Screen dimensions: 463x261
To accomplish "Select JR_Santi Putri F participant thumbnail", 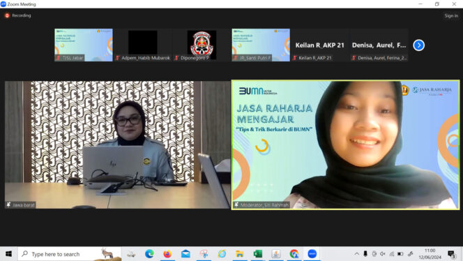I will [261, 45].
